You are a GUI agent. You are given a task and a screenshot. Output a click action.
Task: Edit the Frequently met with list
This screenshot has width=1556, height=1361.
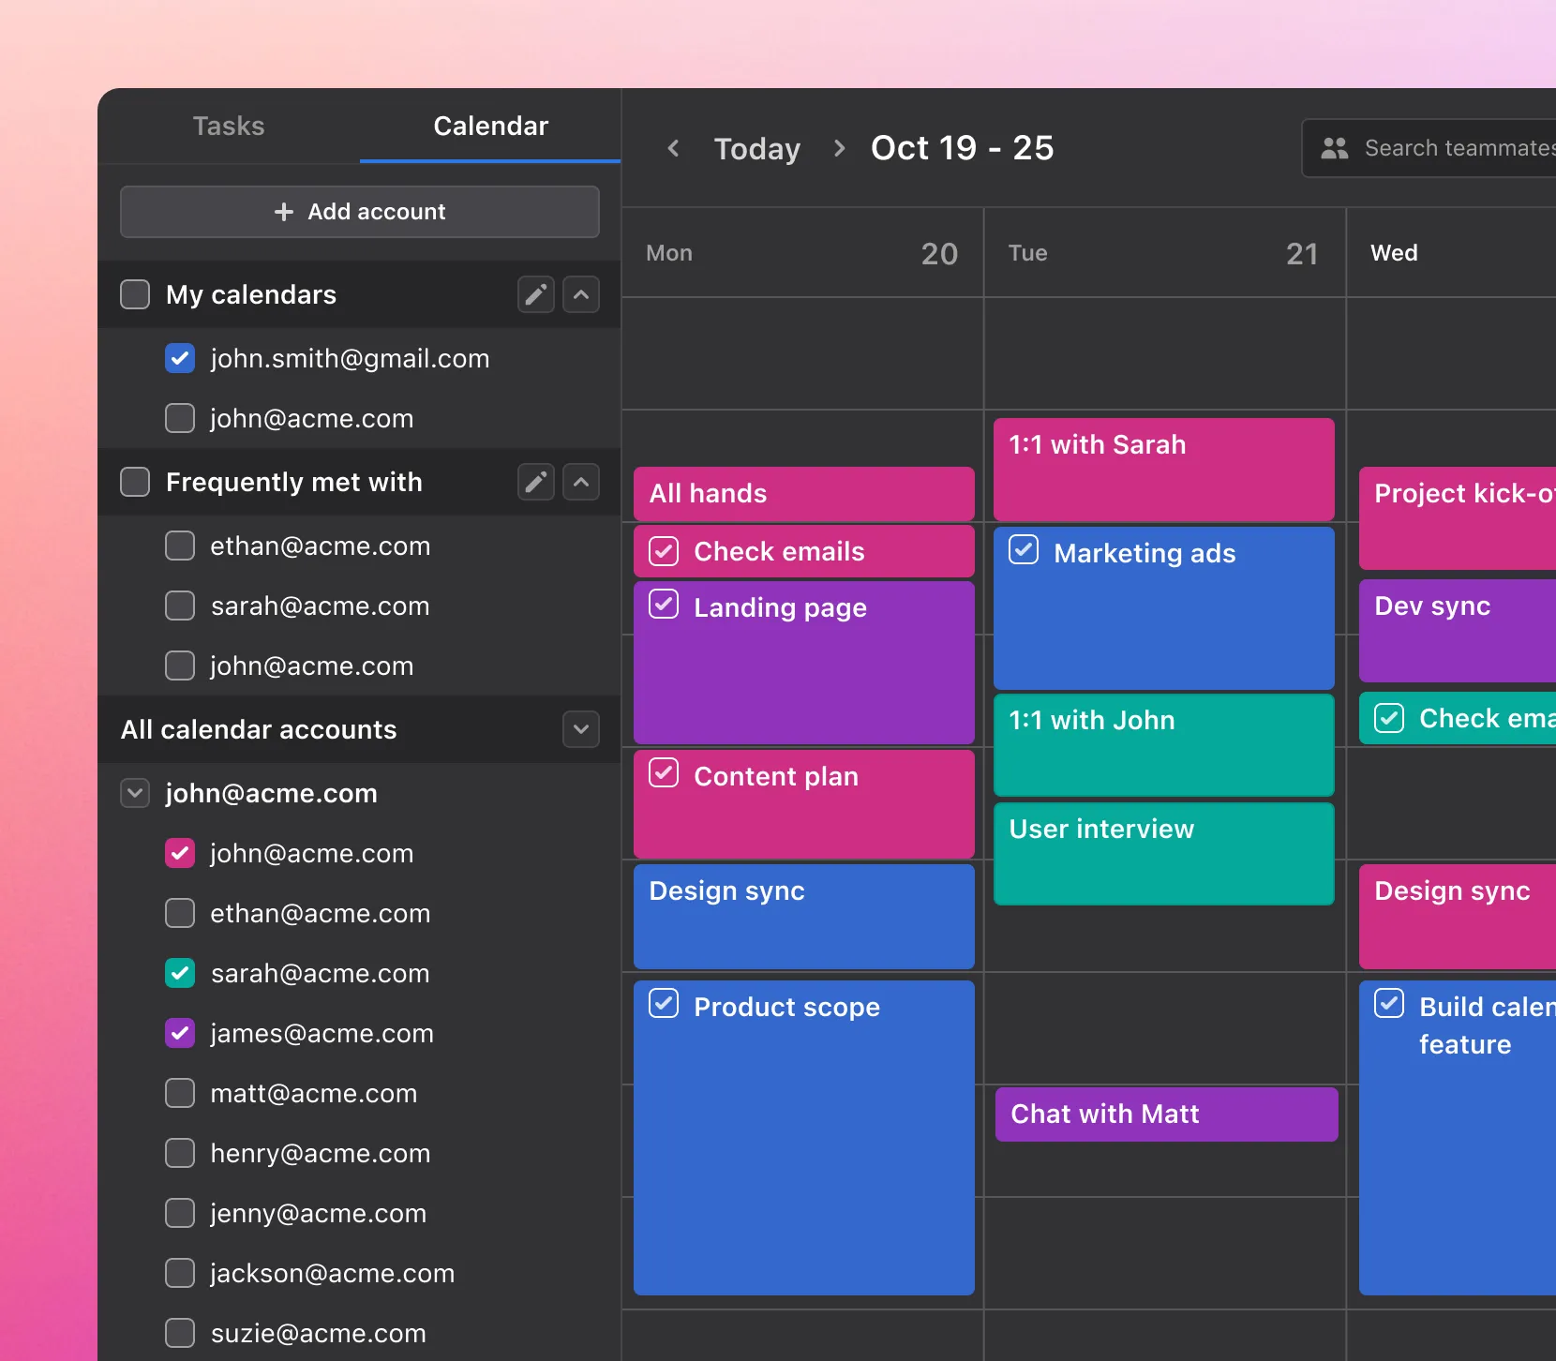(535, 482)
